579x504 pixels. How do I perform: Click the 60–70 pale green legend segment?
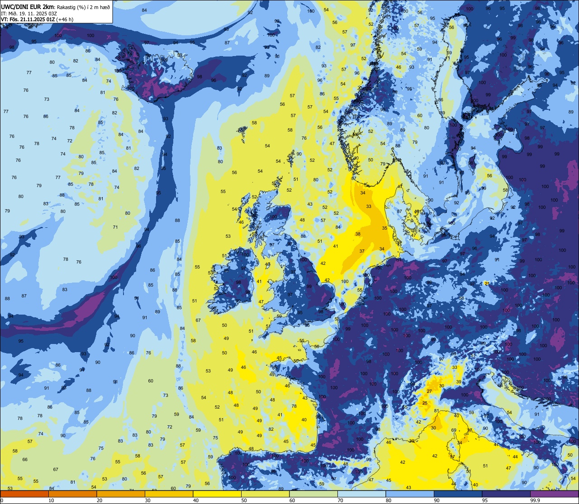pos(313,494)
